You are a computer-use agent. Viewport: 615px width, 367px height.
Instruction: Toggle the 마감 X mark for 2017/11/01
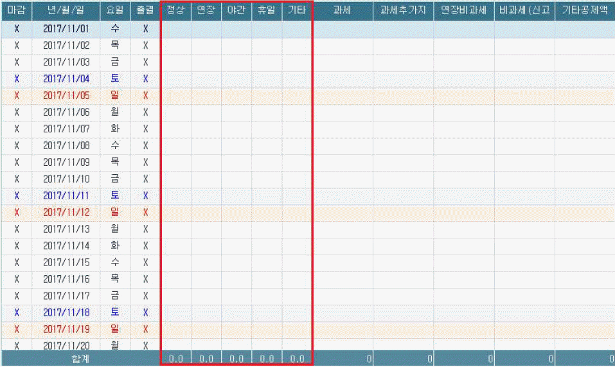(x=16, y=29)
